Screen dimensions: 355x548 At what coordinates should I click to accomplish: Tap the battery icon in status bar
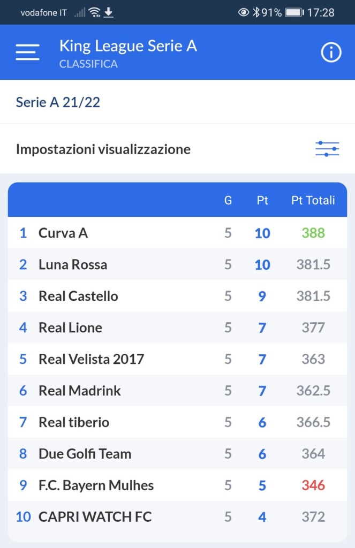tap(294, 12)
